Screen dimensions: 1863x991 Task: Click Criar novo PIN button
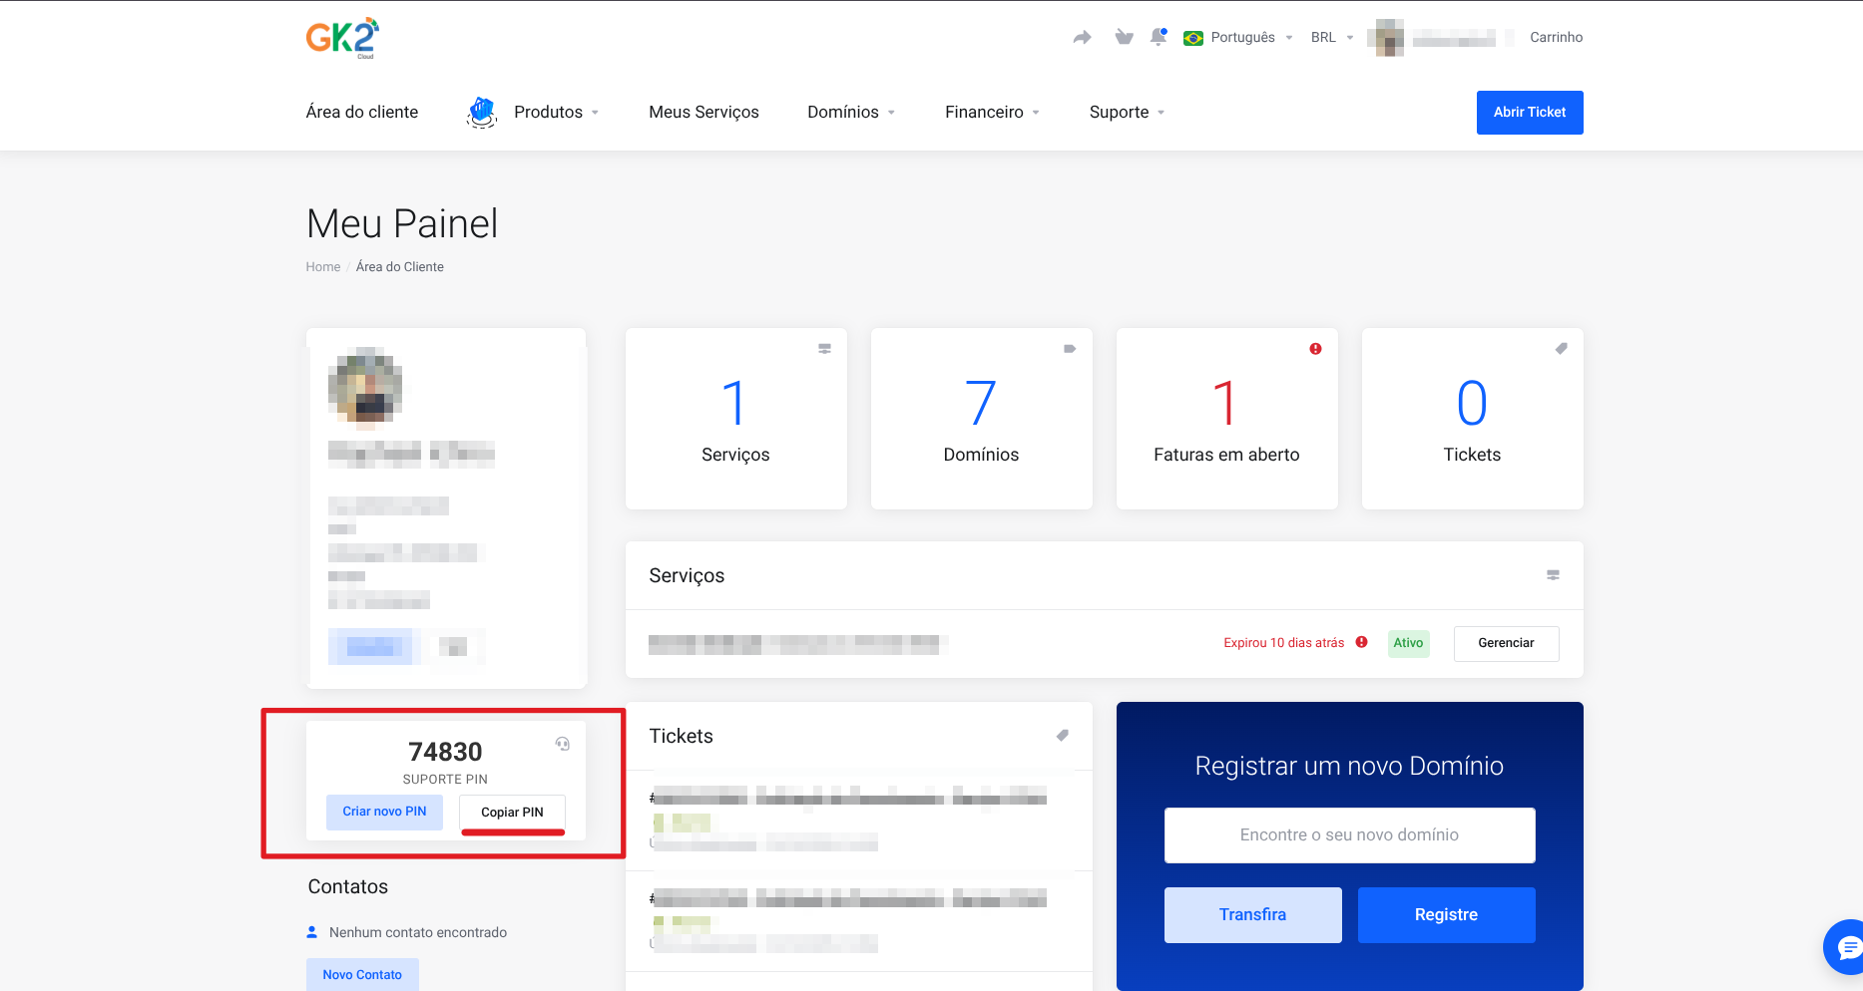(384, 812)
